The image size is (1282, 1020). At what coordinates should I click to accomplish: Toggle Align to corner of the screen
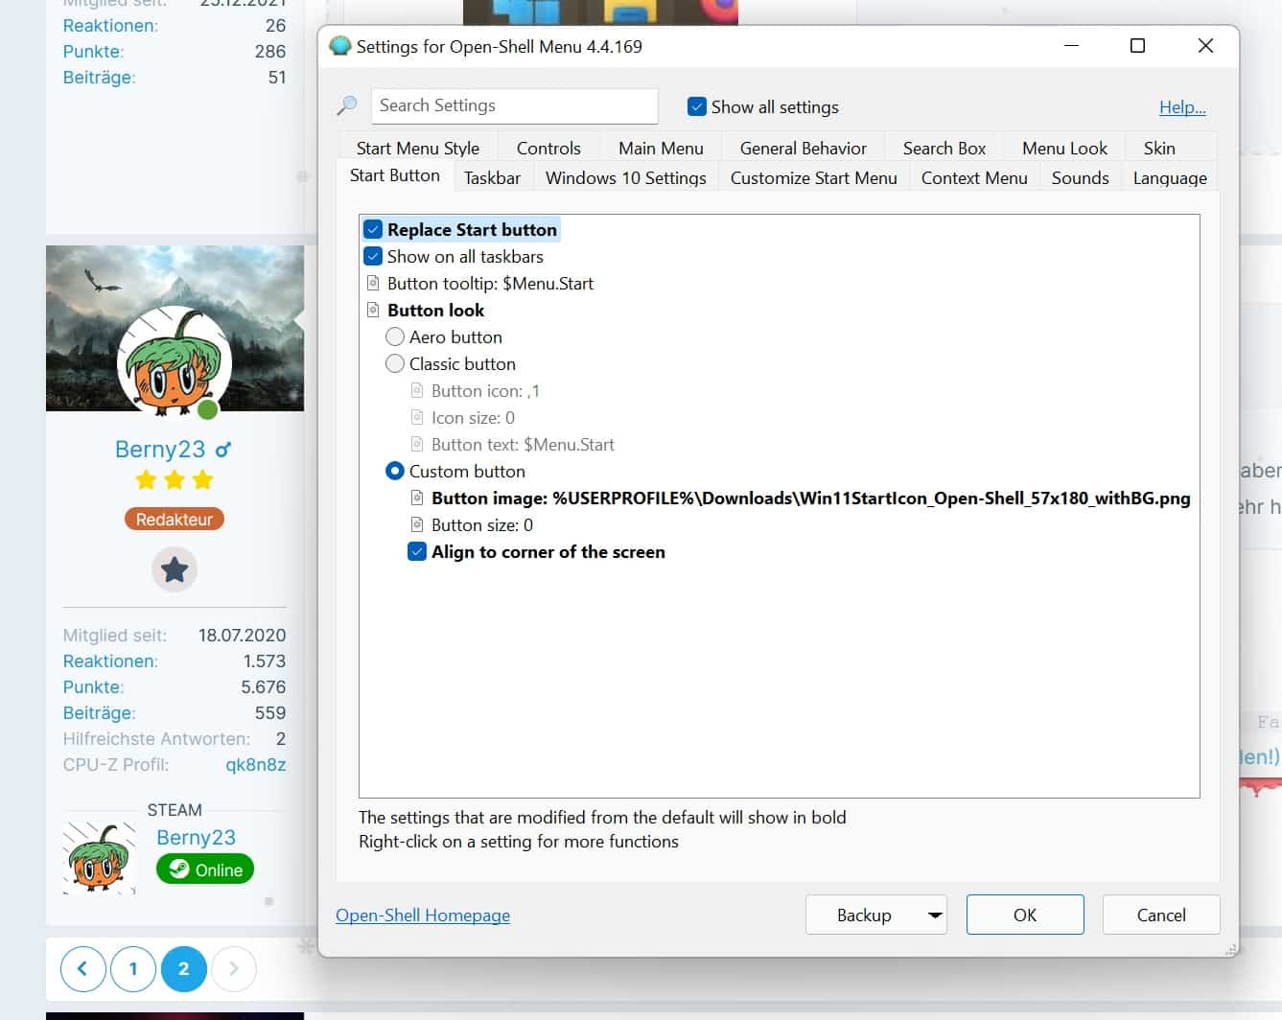click(x=417, y=551)
